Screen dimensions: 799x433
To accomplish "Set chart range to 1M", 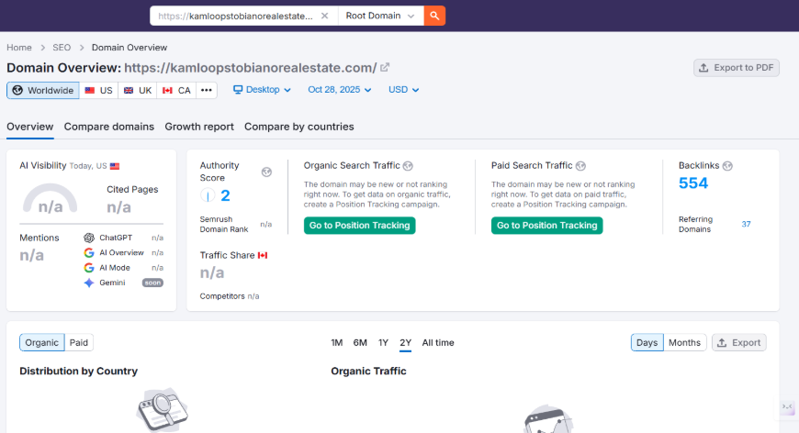I will coord(337,343).
